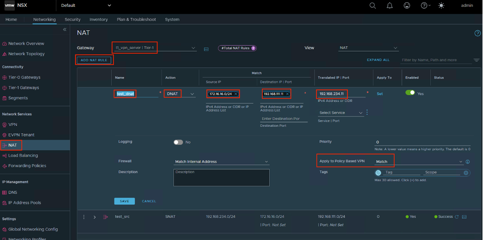This screenshot has width=483, height=240.
Task: Open the Action DNAT dropdown
Action: coord(192,94)
